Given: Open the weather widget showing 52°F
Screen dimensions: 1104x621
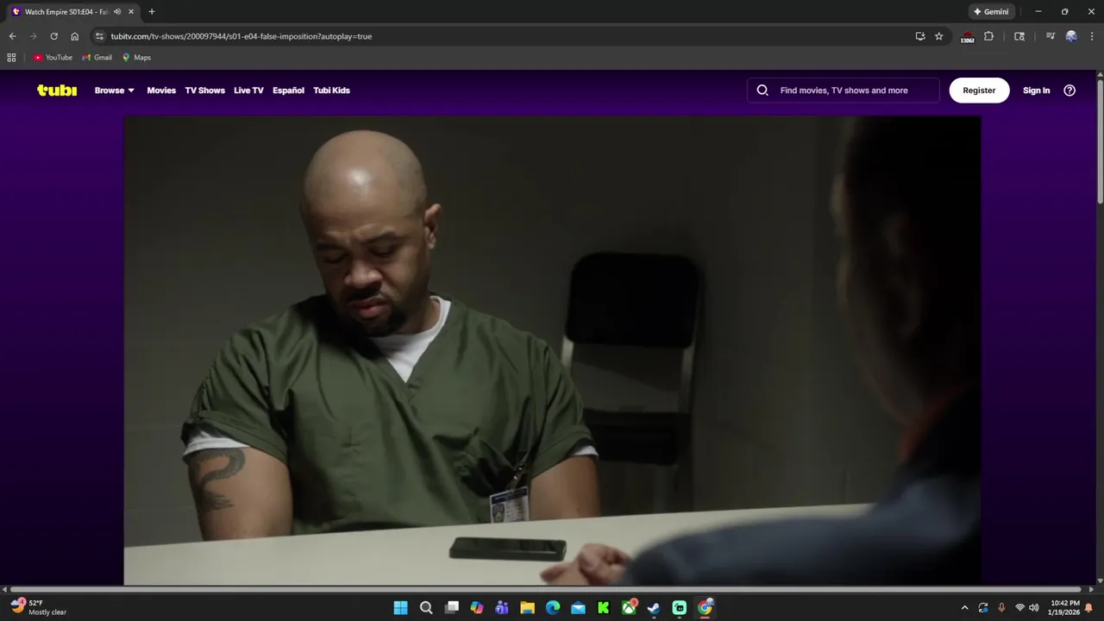Looking at the screenshot, I should coord(39,608).
